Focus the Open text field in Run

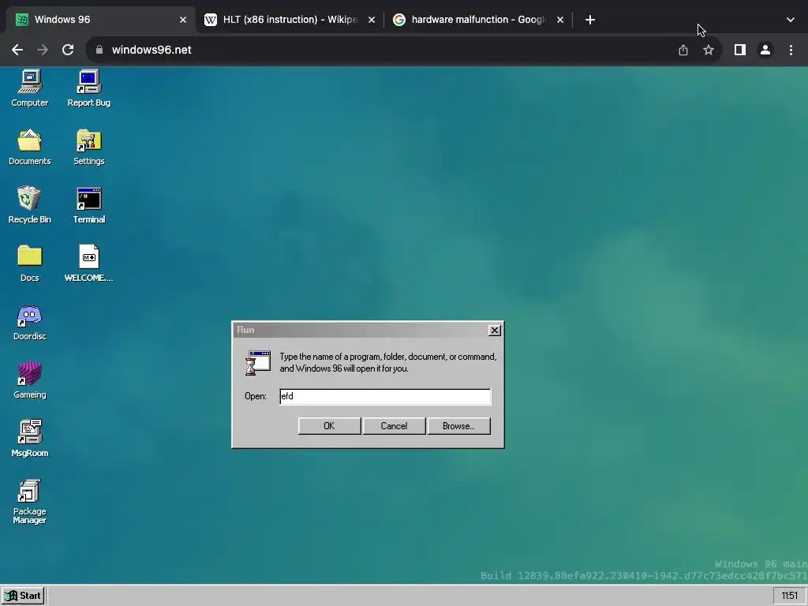pyautogui.click(x=385, y=396)
